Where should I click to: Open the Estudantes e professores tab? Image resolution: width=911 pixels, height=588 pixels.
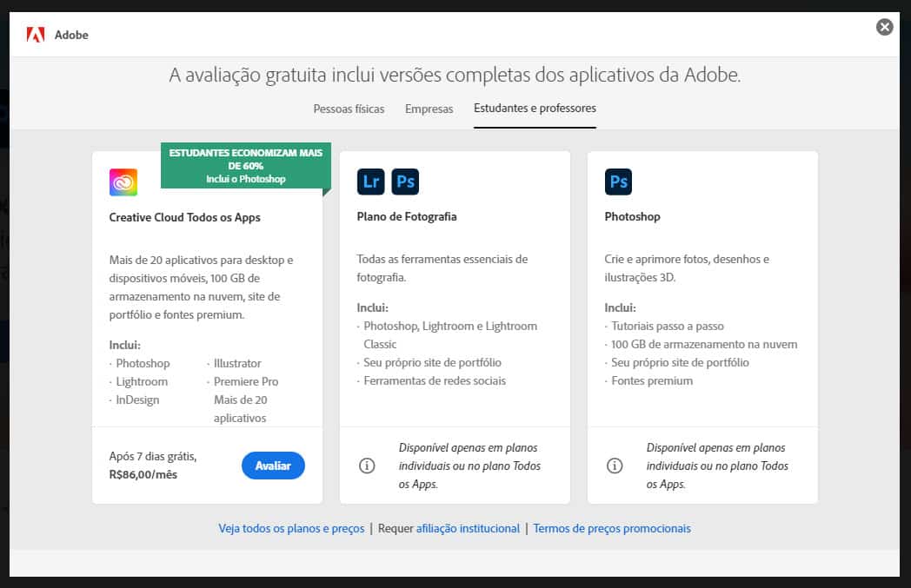coord(535,109)
